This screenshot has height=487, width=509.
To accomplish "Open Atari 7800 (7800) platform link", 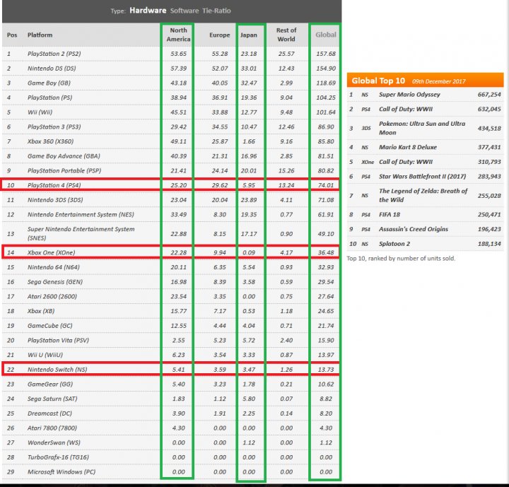I will pyautogui.click(x=52, y=428).
